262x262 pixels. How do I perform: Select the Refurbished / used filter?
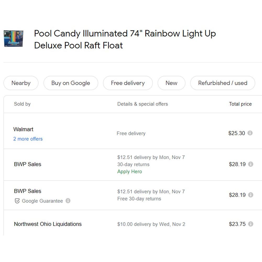222,83
